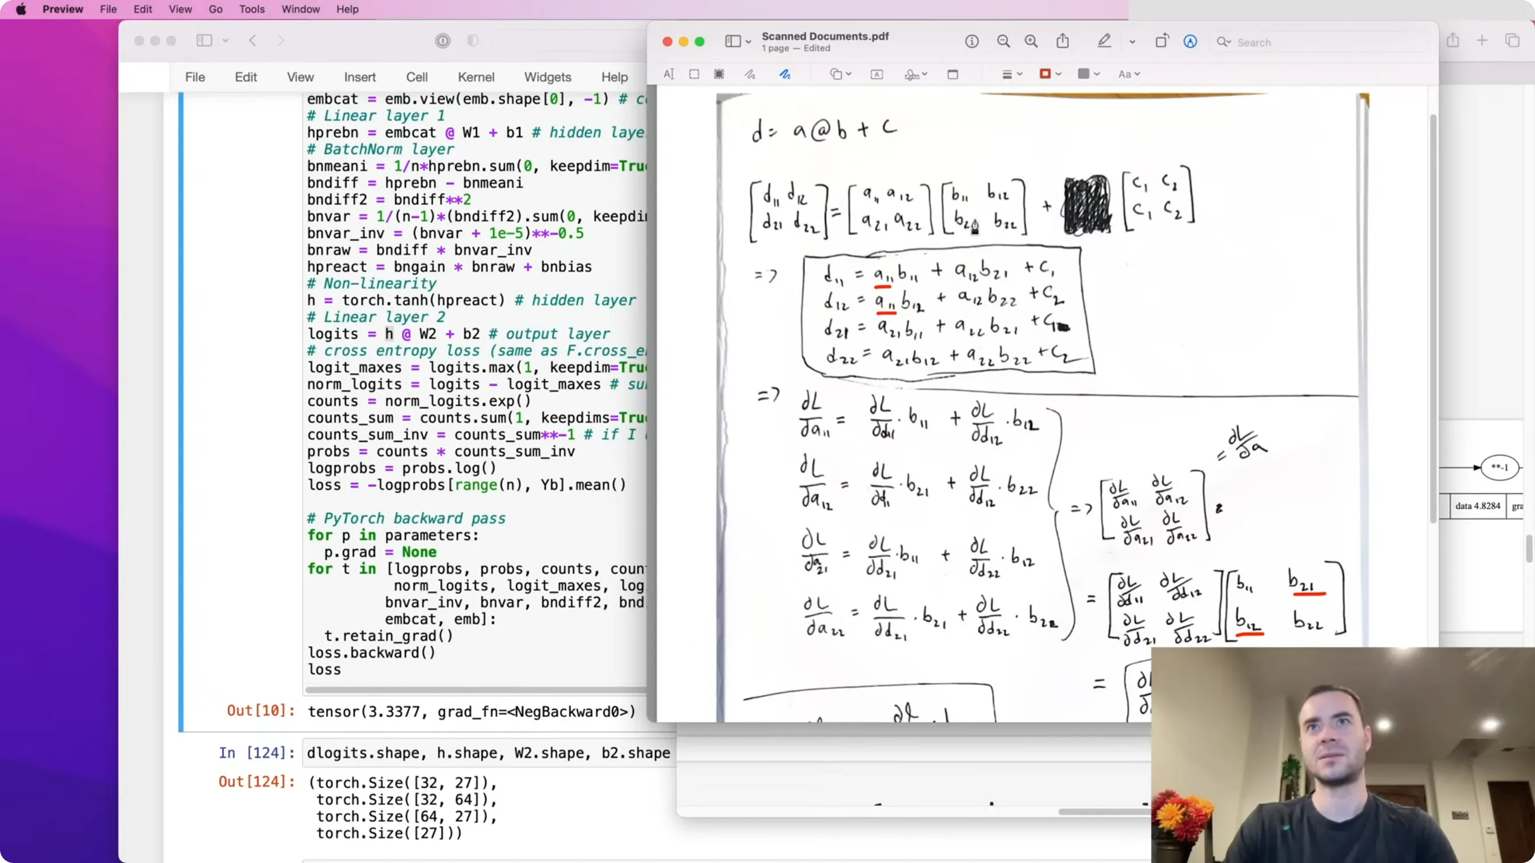
Task: Click the dlogits.shape input cell
Action: [x=489, y=753]
